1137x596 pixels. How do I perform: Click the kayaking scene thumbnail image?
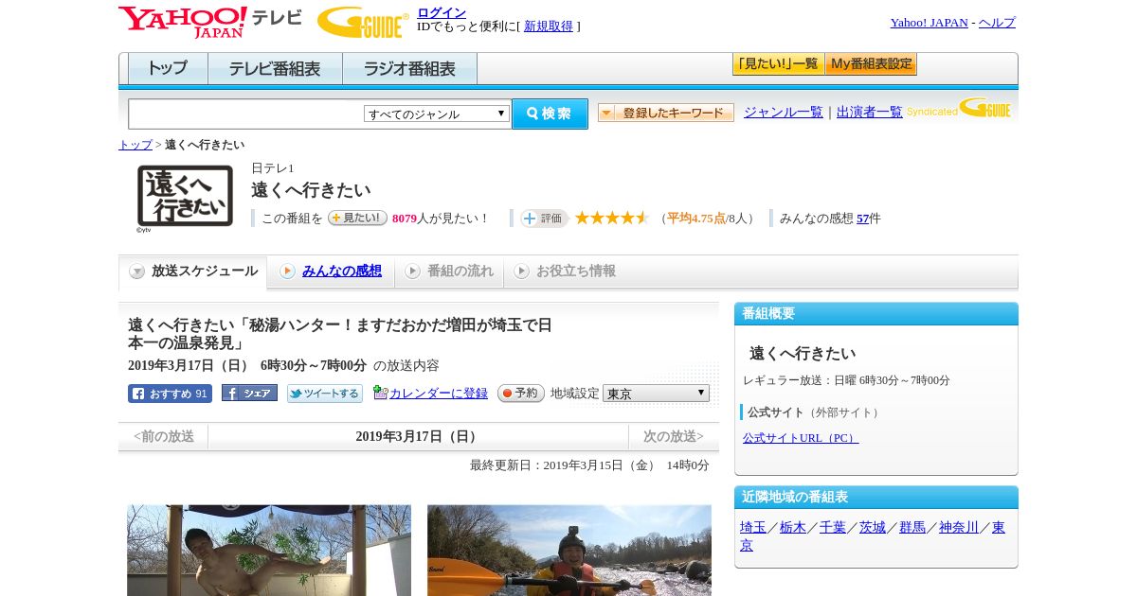(569, 551)
